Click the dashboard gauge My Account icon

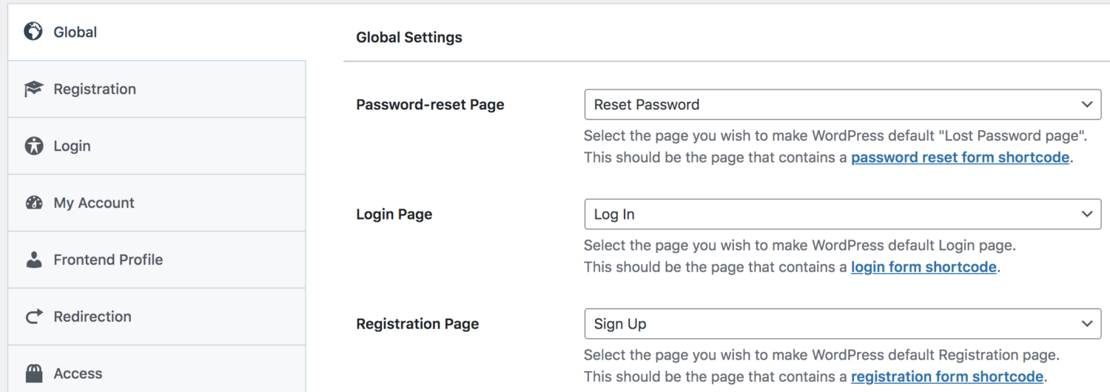(34, 203)
